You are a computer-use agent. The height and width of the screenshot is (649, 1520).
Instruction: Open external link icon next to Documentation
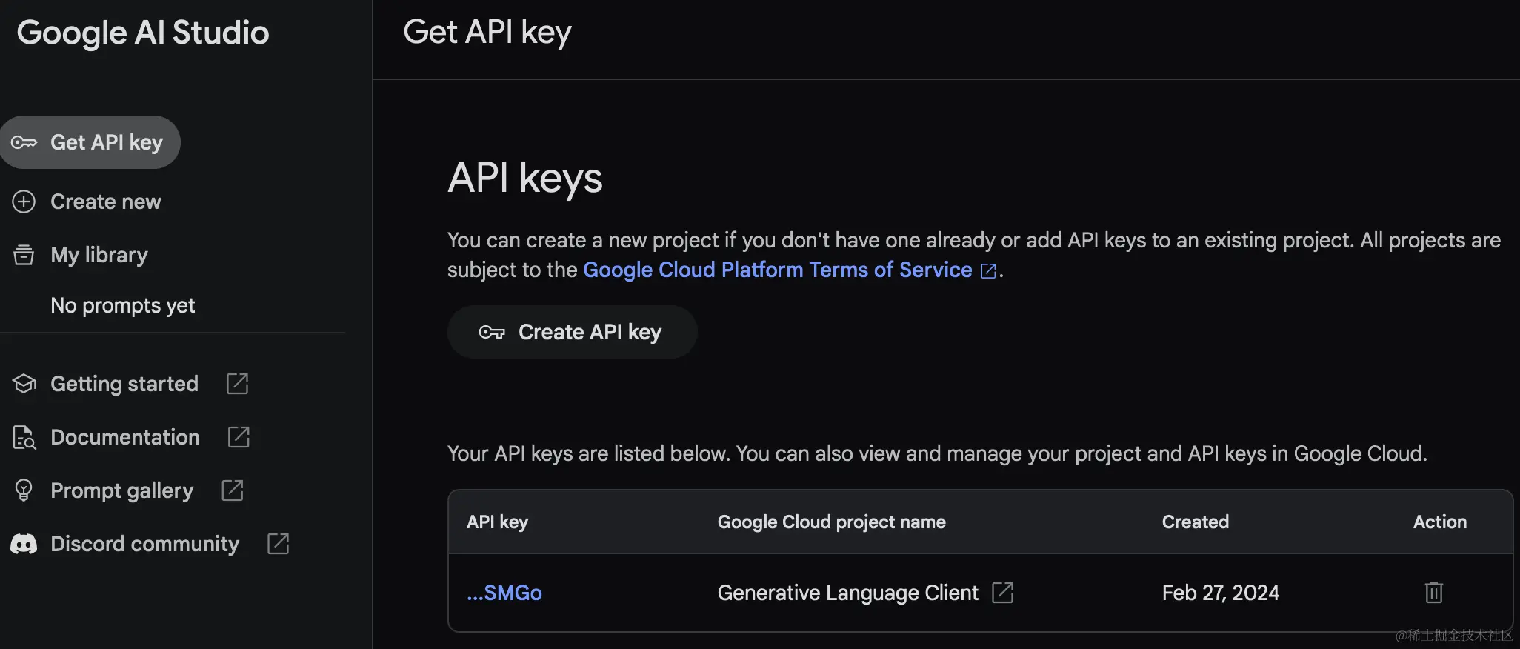click(239, 437)
